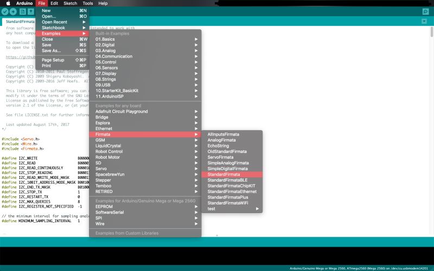Expand the Bridge examples submenu
Viewport: 434px width, 271px height.
coord(145,117)
